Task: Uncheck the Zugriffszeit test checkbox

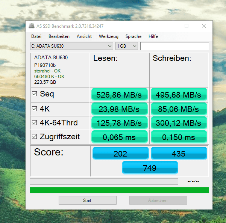Action: (x=35, y=137)
